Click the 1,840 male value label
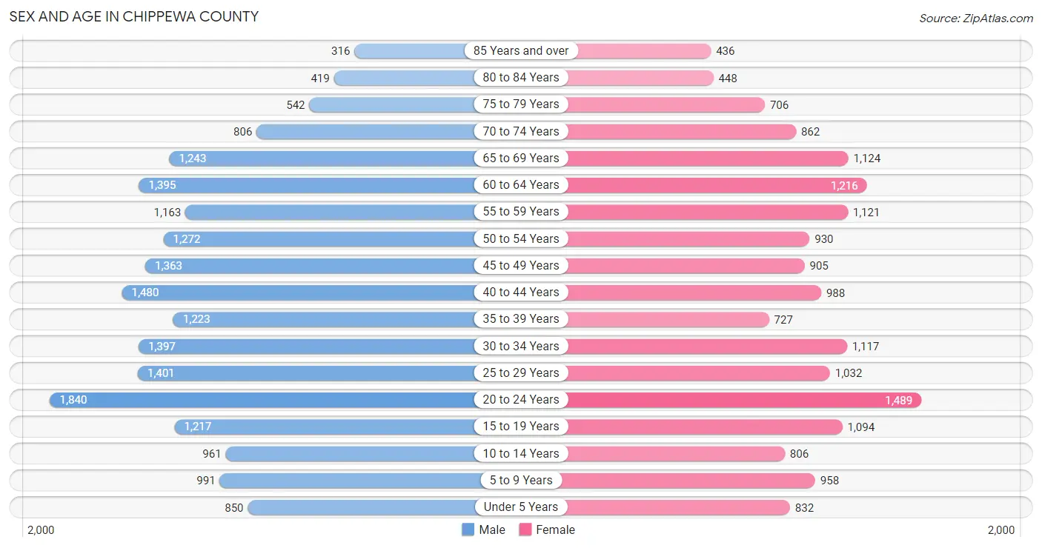This screenshot has height=548, width=1042. [x=73, y=400]
